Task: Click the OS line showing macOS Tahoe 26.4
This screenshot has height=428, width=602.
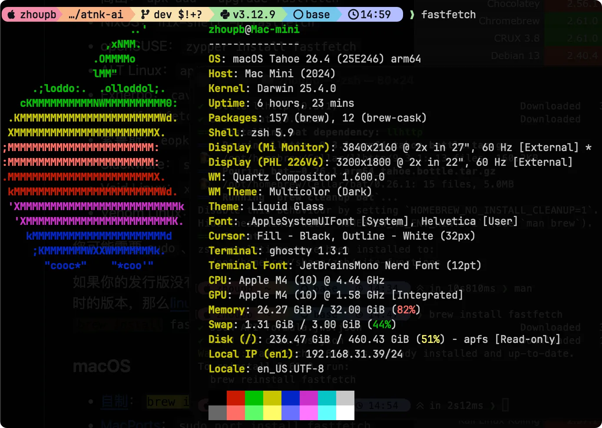Action: pyautogui.click(x=315, y=59)
